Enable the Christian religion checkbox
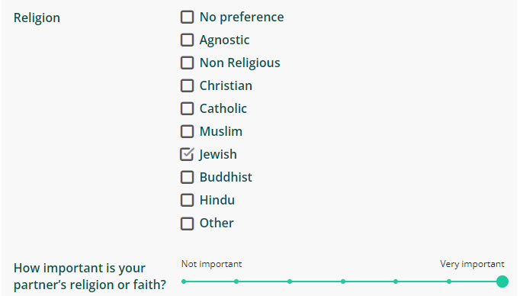Screen dimensions: 523x296 coord(187,85)
